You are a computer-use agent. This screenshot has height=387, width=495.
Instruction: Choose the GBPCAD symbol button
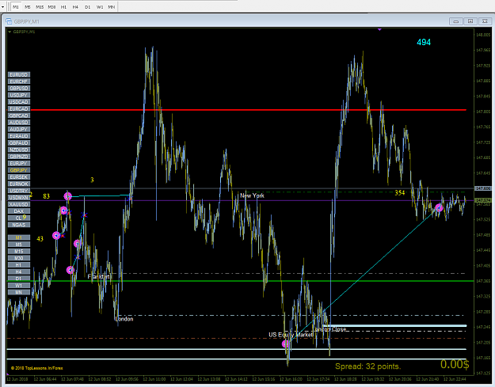(19, 116)
